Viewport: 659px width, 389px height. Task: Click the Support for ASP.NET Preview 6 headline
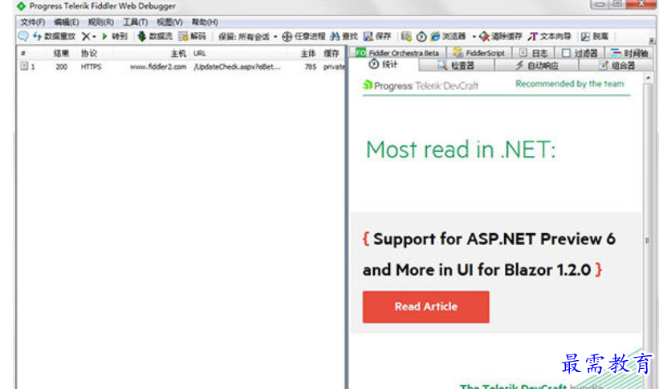(x=489, y=254)
